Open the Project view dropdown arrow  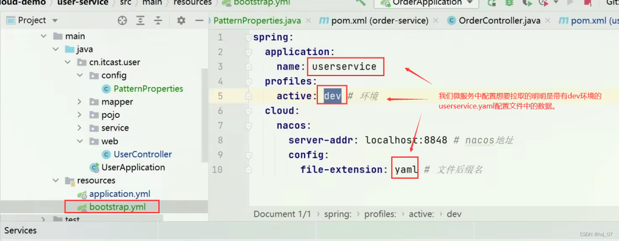pos(55,21)
